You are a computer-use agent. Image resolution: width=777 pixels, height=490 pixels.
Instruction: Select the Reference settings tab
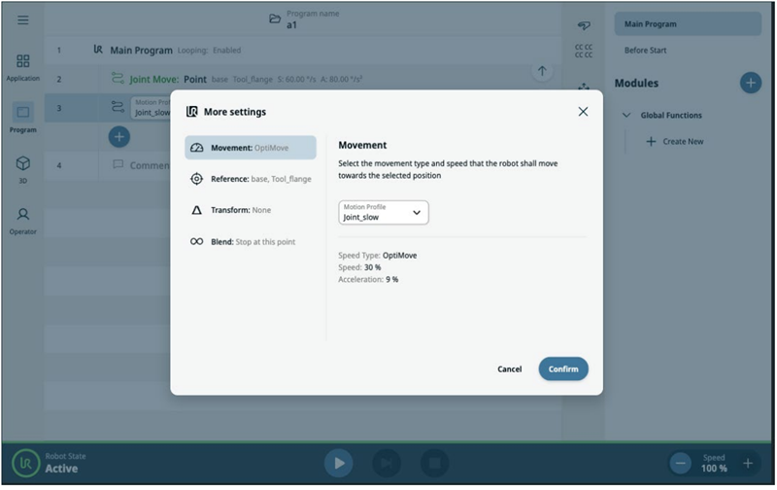coord(251,179)
